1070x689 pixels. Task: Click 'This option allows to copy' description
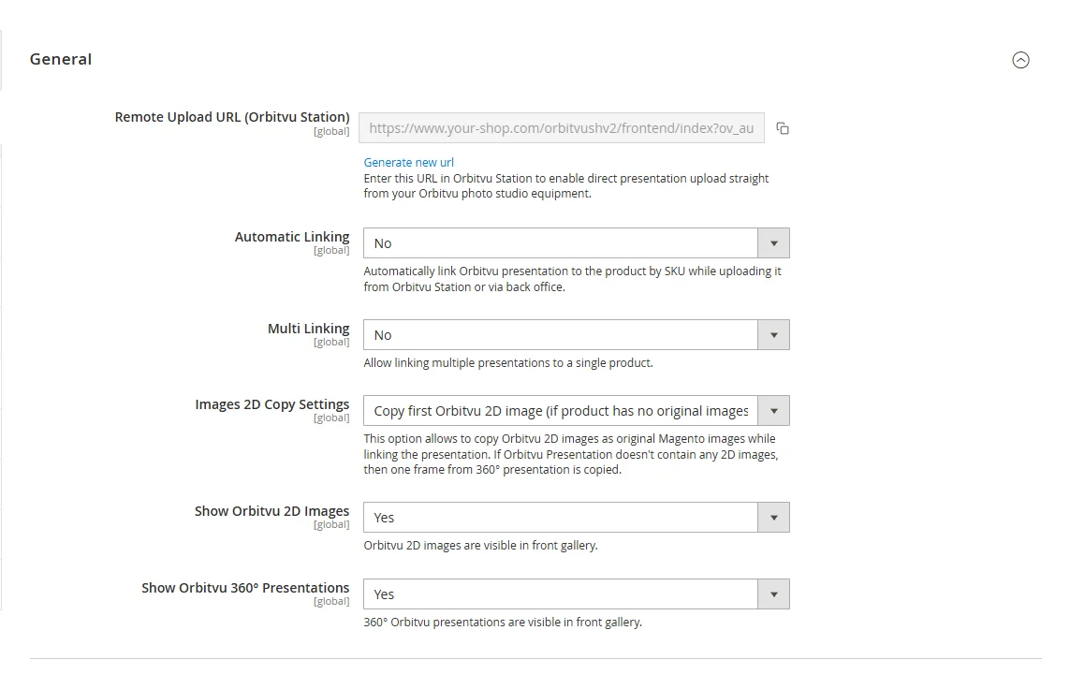click(x=571, y=454)
